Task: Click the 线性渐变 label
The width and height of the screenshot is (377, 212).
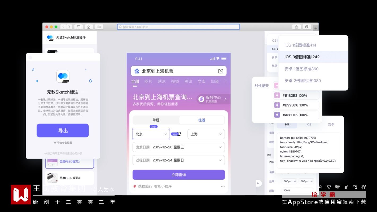Action: [262, 86]
